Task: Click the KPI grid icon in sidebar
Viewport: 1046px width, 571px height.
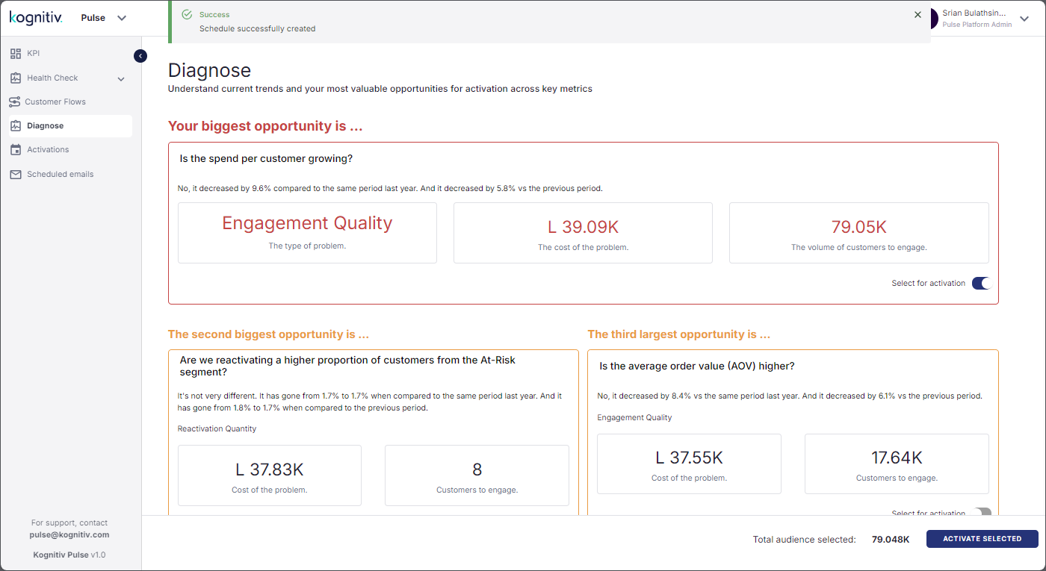Action: point(15,54)
